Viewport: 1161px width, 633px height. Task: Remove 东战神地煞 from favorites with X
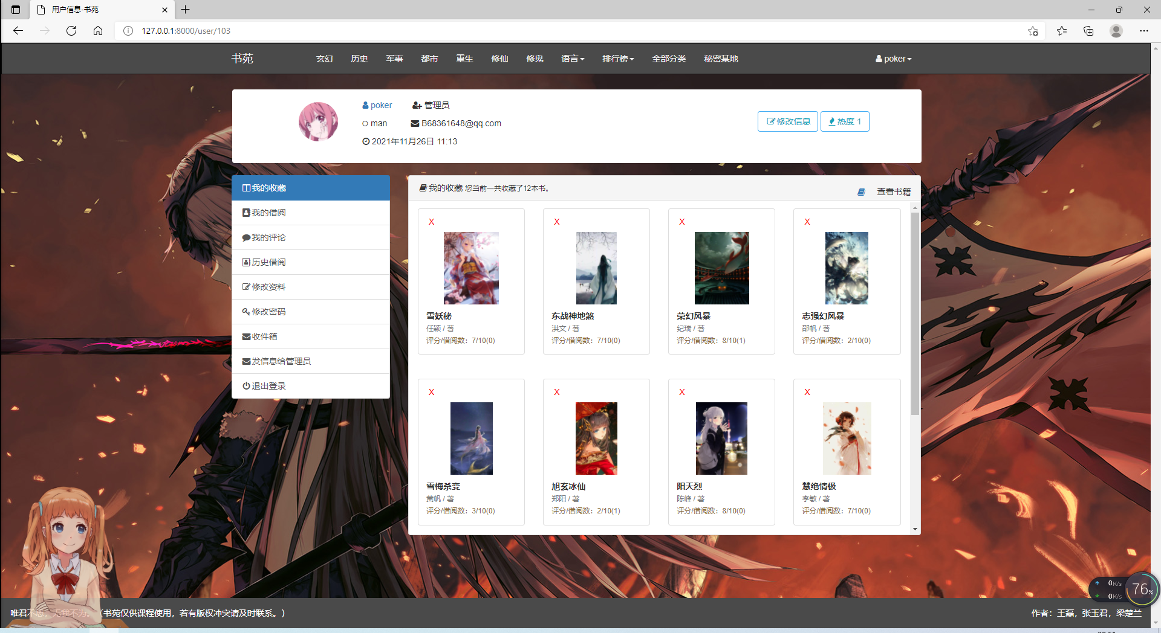557,222
